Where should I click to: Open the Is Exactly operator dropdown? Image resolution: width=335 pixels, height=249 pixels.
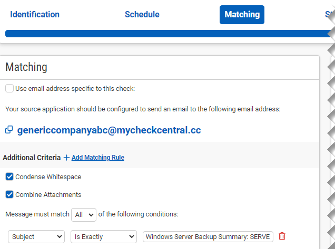tap(104, 236)
